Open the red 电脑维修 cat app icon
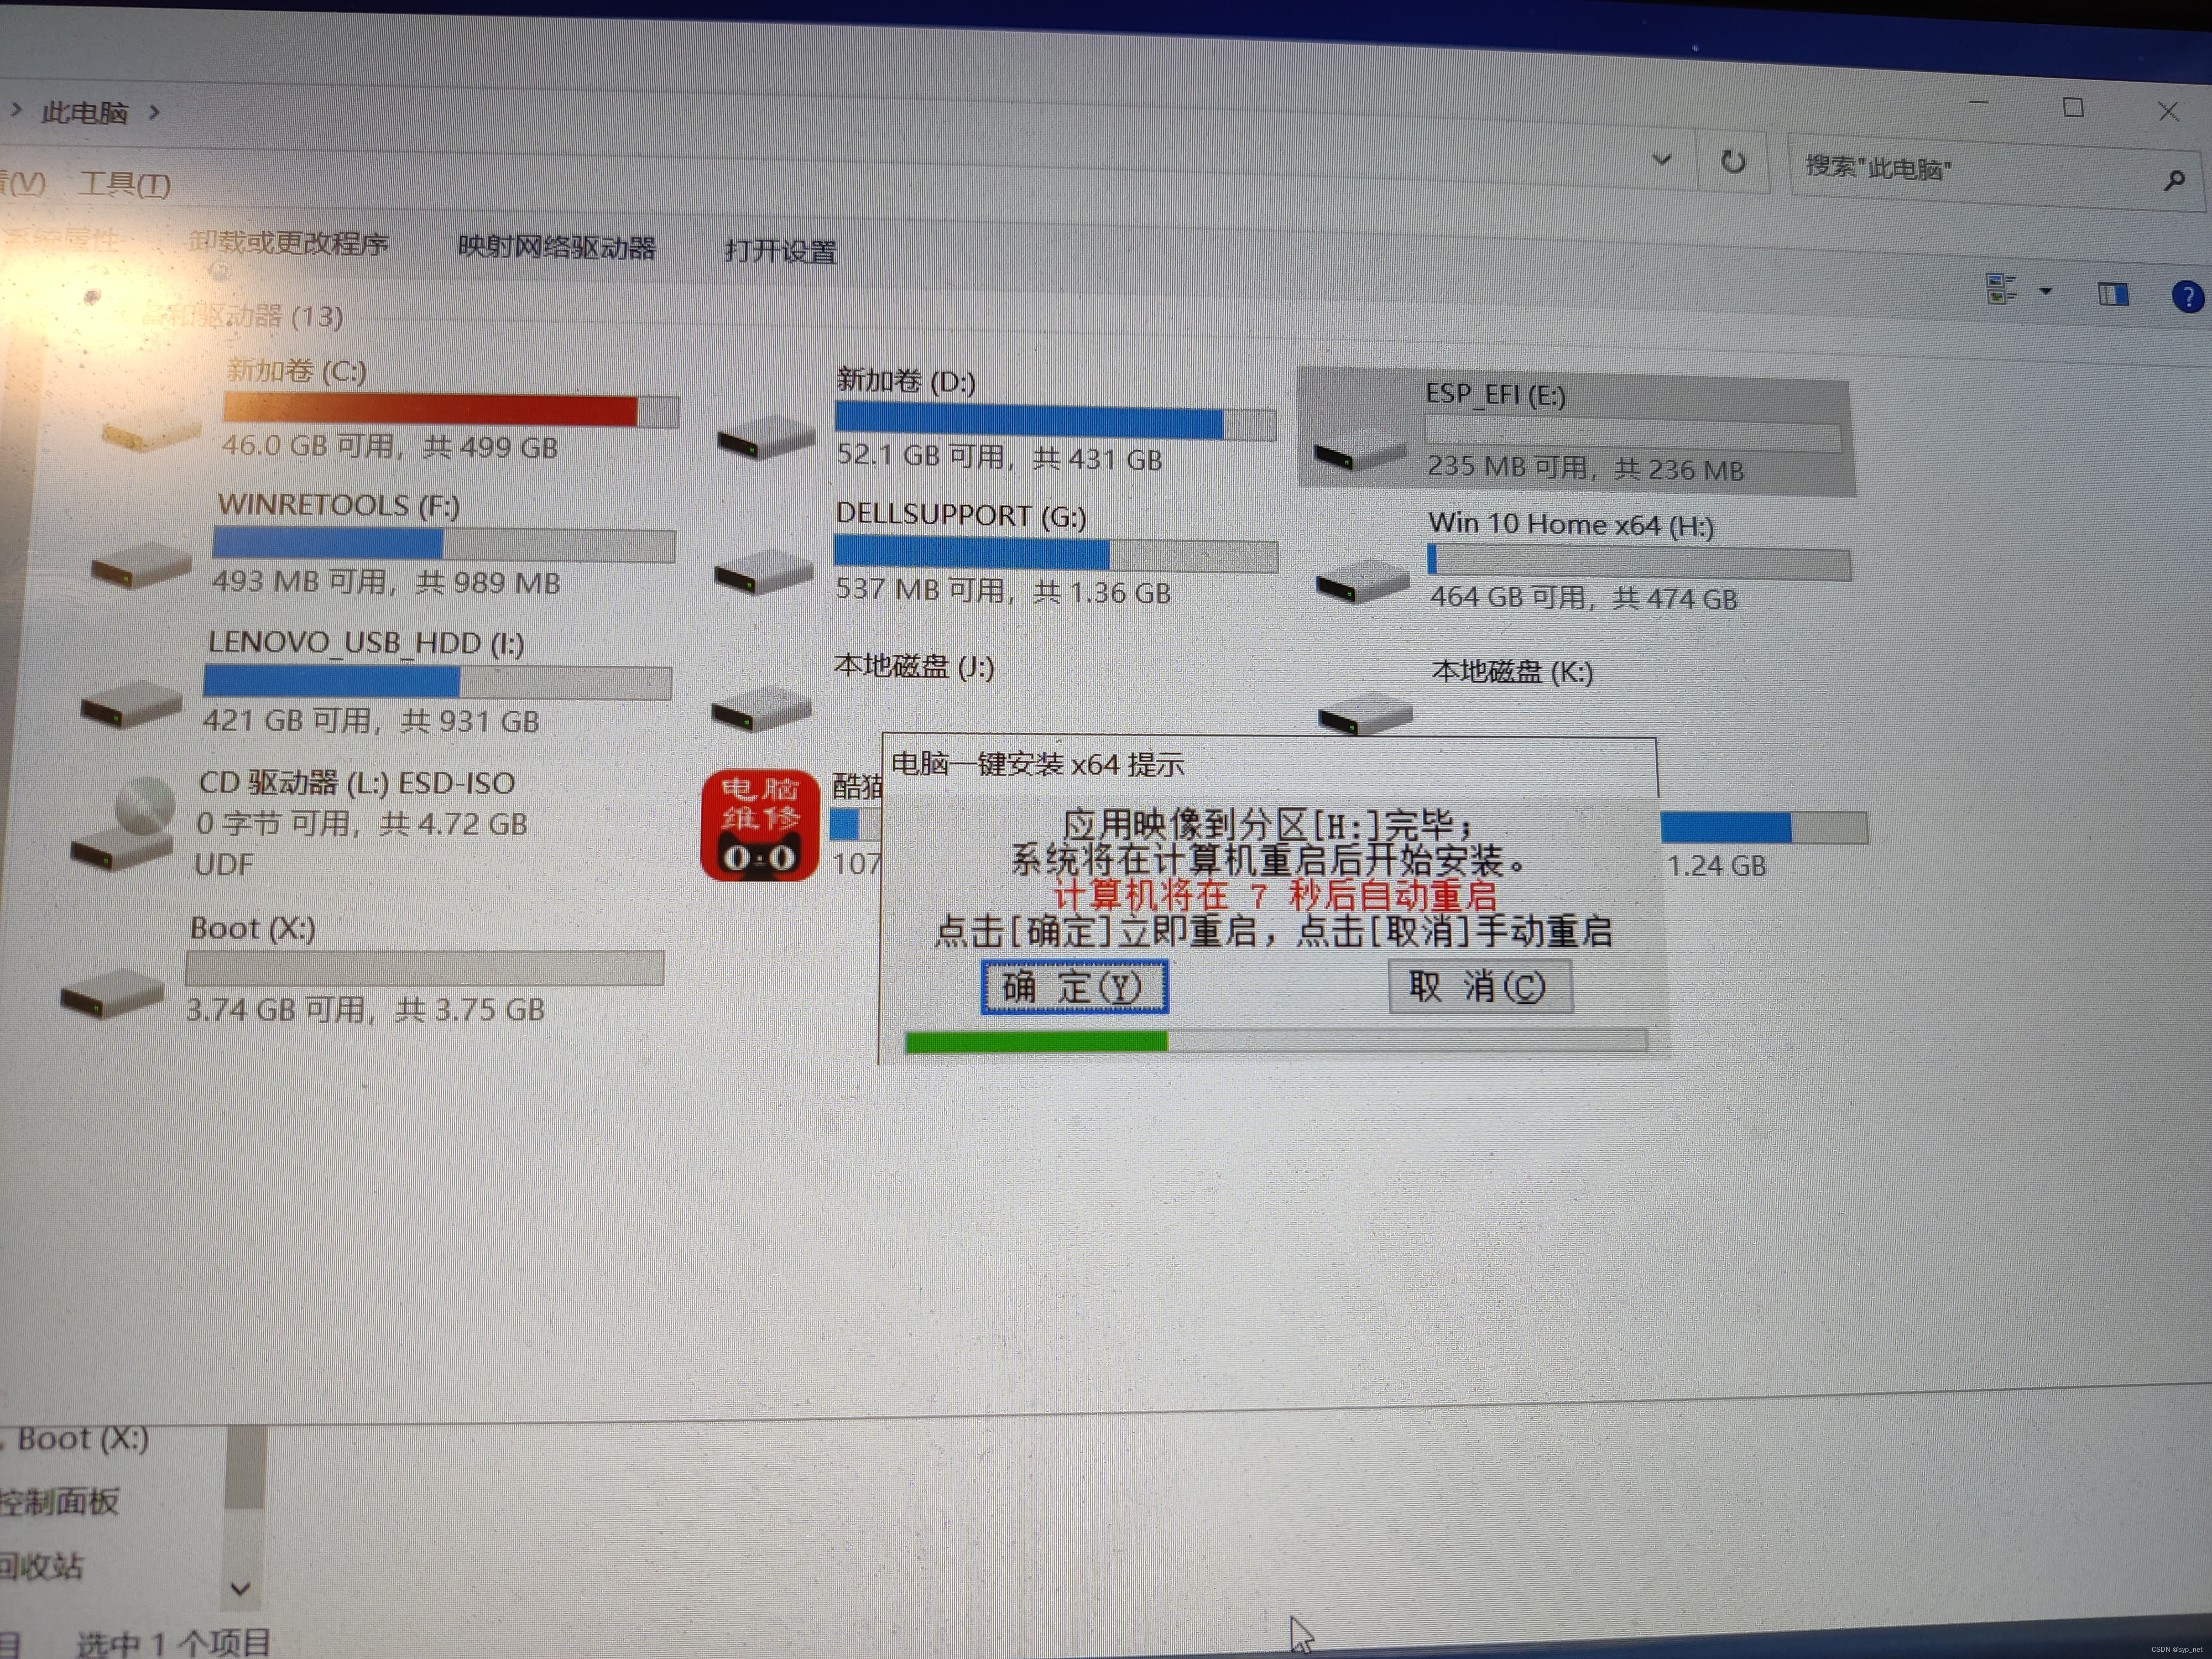The height and width of the screenshot is (1659, 2212). [760, 825]
